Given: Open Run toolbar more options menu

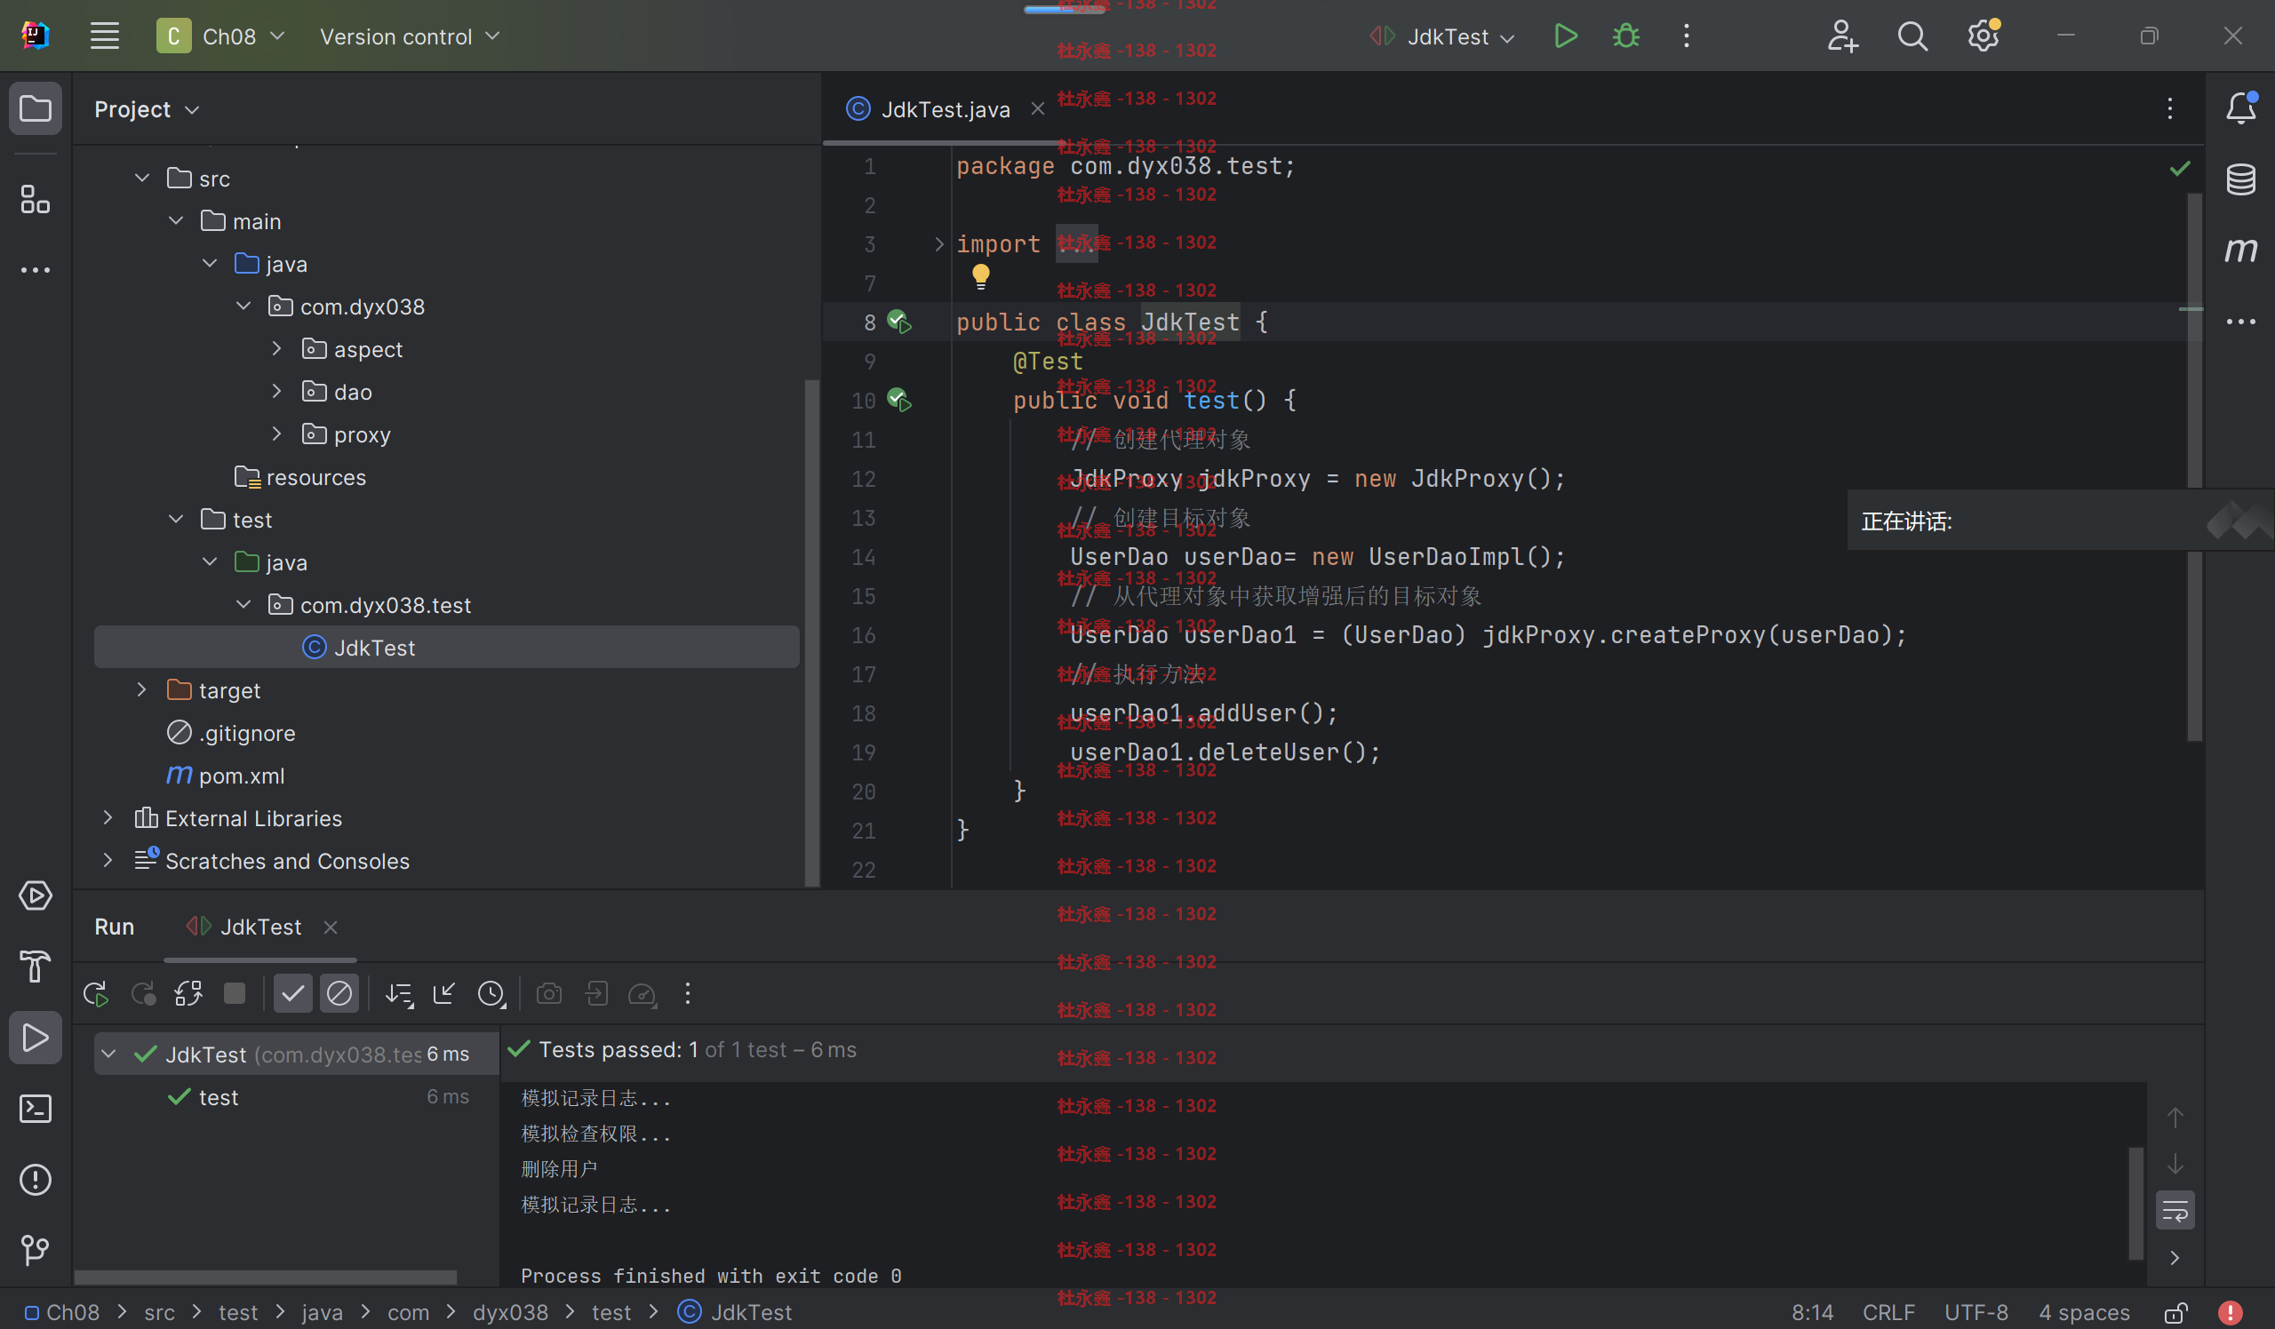Looking at the screenshot, I should point(688,993).
